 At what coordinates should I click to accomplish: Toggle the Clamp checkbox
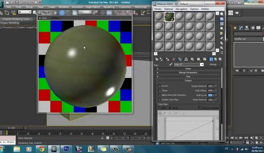[159, 91]
